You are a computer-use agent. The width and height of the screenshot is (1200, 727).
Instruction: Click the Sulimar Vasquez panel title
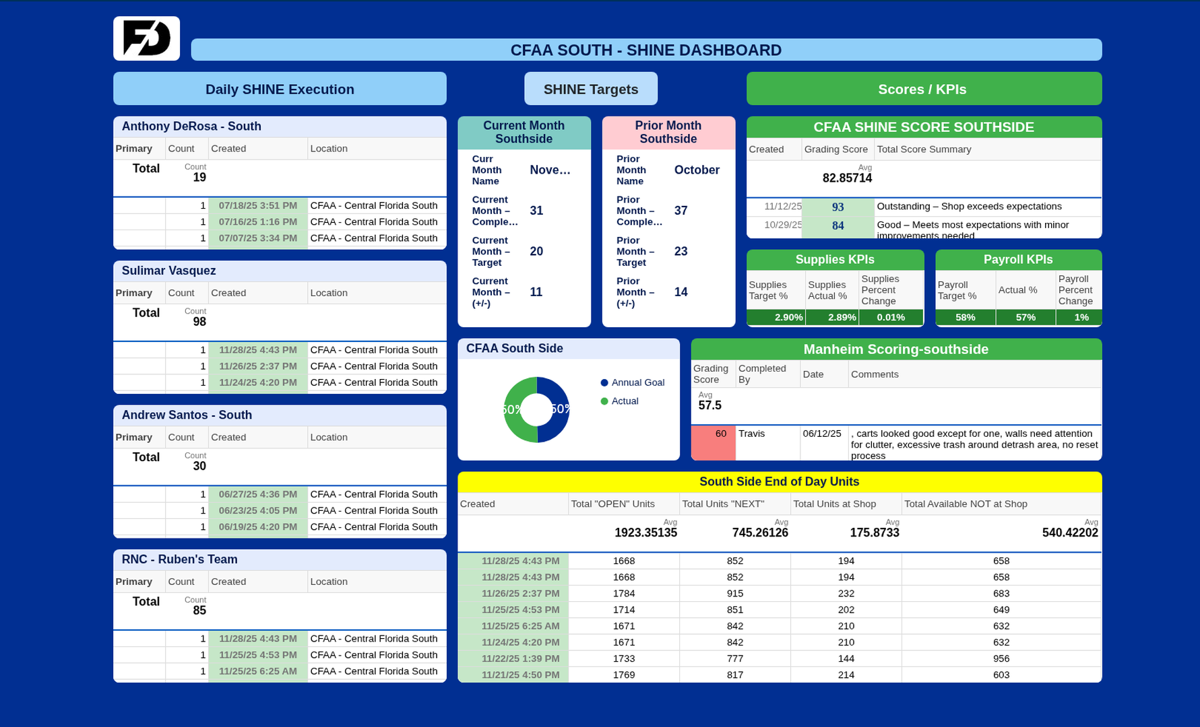169,271
